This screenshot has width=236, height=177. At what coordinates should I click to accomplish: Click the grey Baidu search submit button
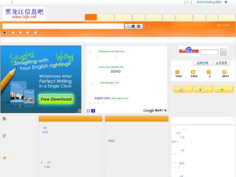click(224, 52)
